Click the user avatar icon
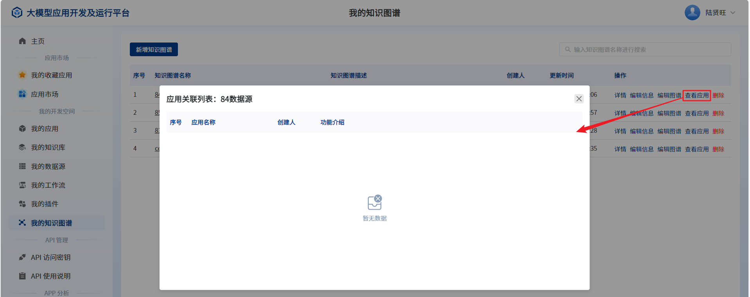Image resolution: width=750 pixels, height=297 pixels. [x=692, y=12]
